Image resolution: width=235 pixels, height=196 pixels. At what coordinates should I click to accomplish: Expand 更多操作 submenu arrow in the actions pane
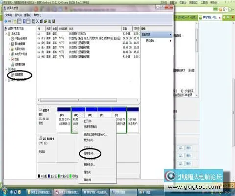coord(170,41)
